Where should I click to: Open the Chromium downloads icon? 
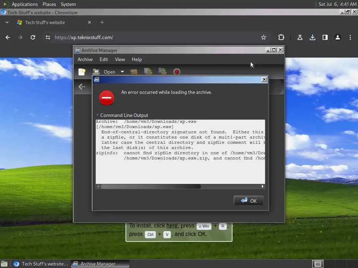(312, 37)
